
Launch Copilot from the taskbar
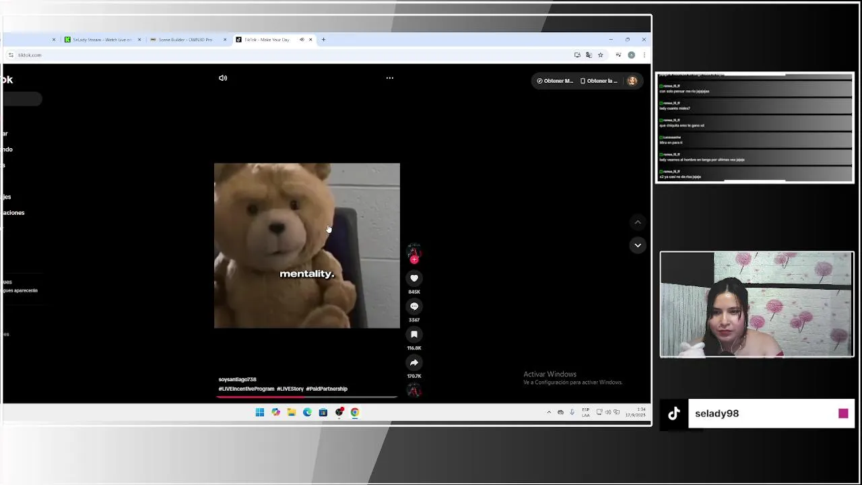pos(275,412)
